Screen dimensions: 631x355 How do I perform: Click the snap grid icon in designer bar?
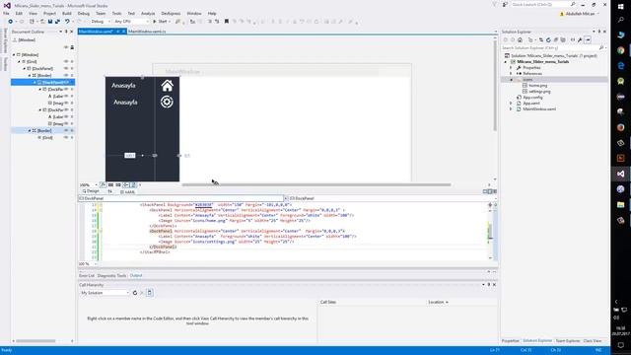[110, 184]
